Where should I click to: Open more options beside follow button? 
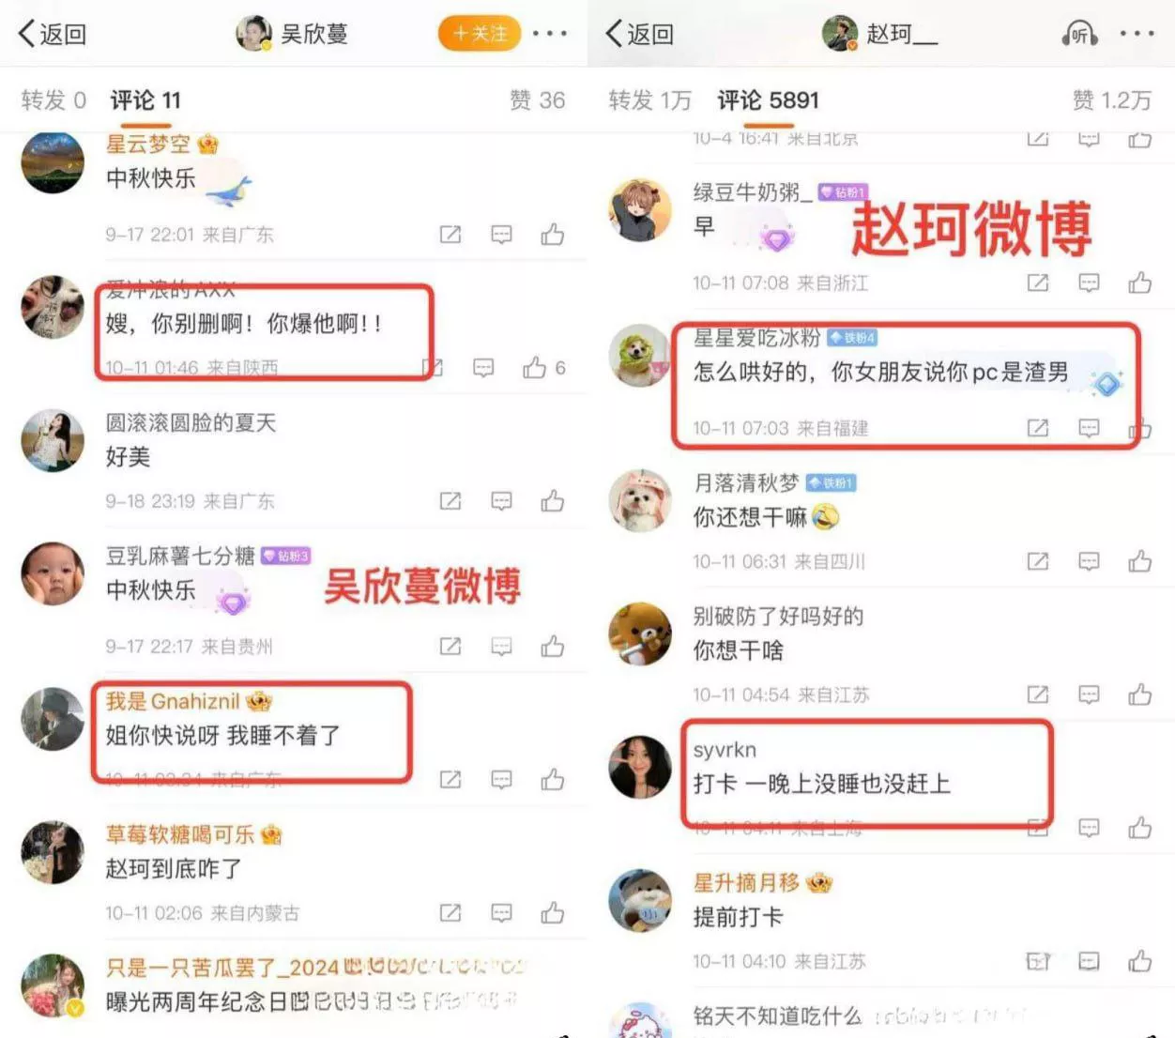click(550, 34)
